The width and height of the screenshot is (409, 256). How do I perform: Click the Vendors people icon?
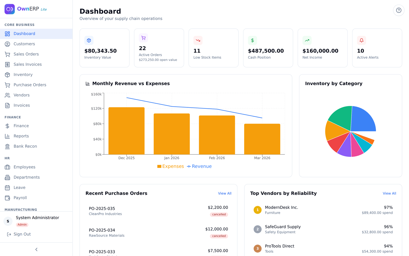click(x=7, y=95)
